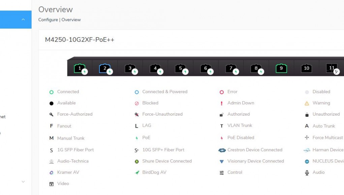Screen dimensions: 344x195
Task: Click the LAG legend label
Action: (x=147, y=125)
